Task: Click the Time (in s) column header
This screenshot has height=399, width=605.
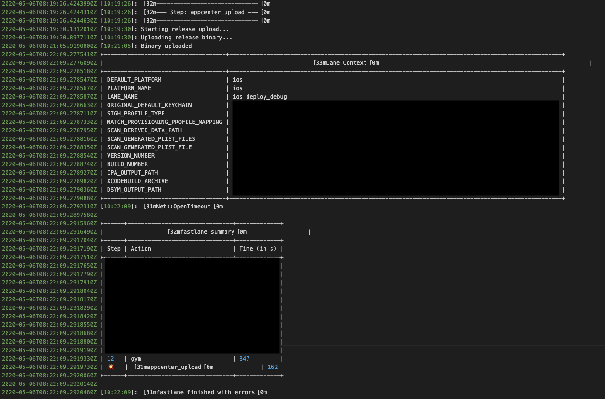Action: pos(257,248)
